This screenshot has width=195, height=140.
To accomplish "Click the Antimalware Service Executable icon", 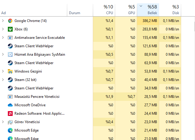I will pos(10,38).
